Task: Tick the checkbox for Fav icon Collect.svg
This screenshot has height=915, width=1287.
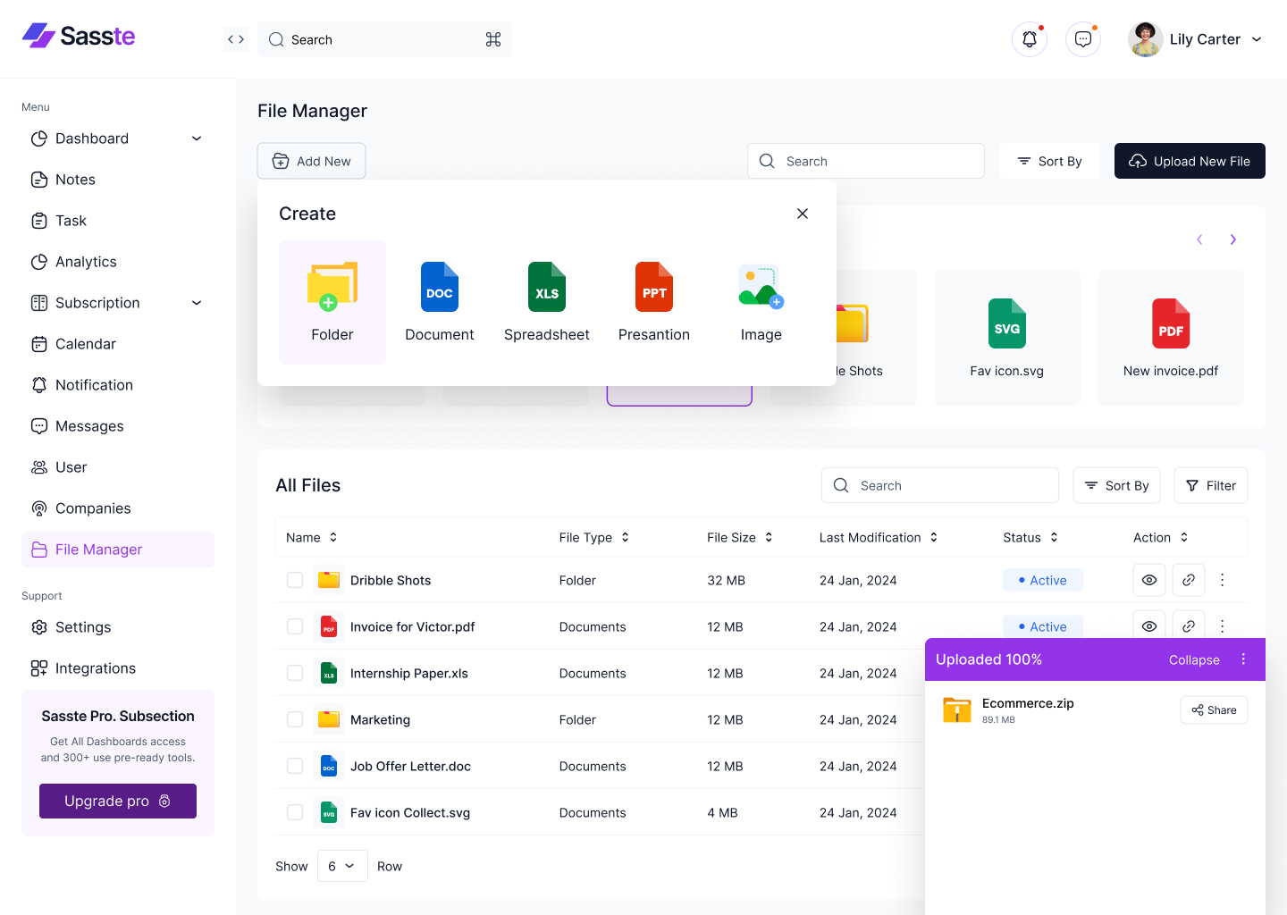Action: click(295, 812)
